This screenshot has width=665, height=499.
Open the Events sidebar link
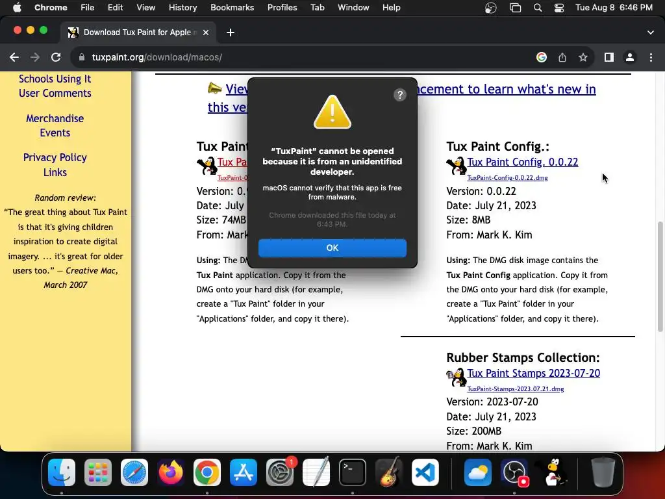(x=55, y=133)
